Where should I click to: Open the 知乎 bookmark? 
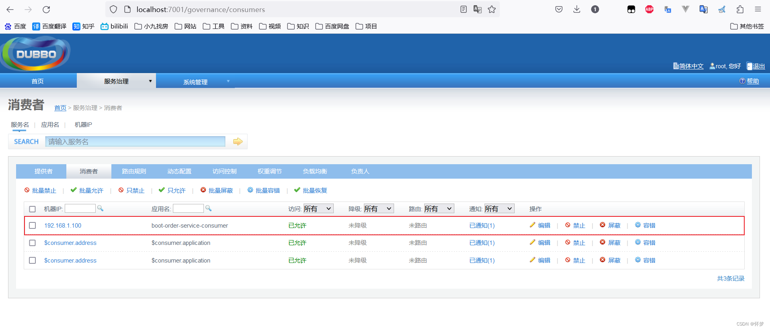(x=83, y=26)
